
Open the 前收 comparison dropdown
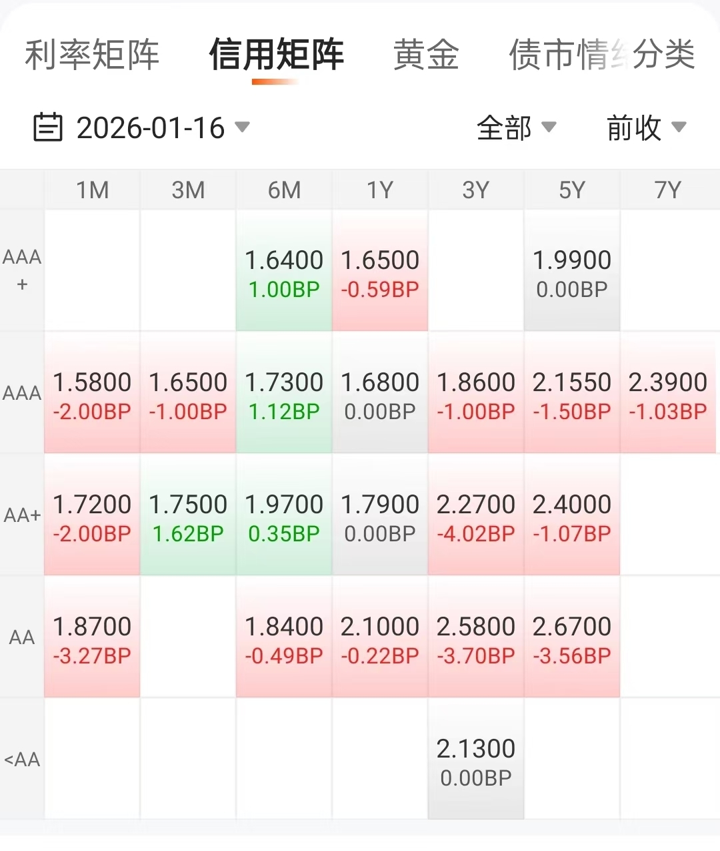click(x=645, y=127)
